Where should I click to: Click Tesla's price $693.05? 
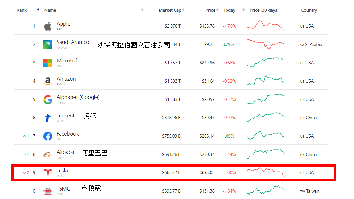tap(207, 173)
